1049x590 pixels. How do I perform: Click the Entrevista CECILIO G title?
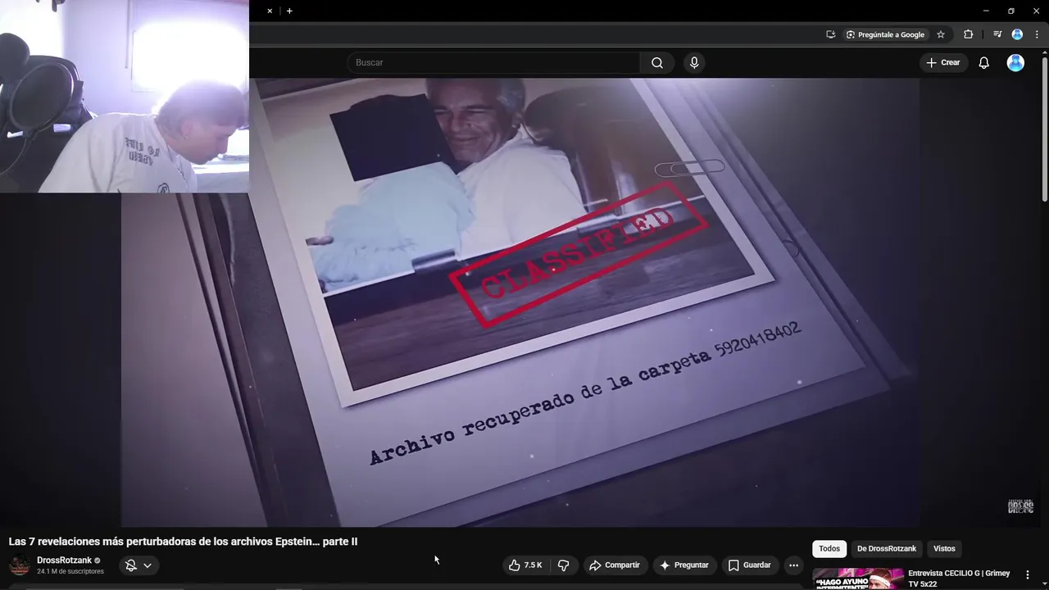[959, 579]
